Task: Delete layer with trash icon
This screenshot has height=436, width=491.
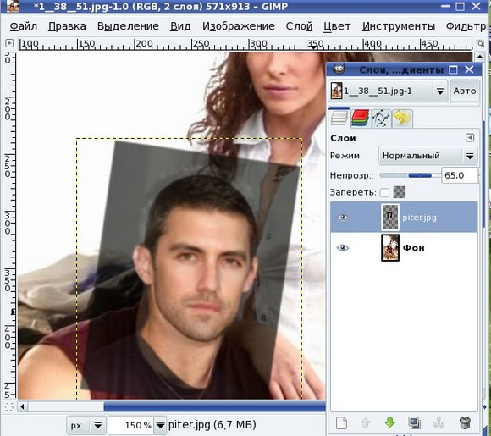Action: coord(465,422)
